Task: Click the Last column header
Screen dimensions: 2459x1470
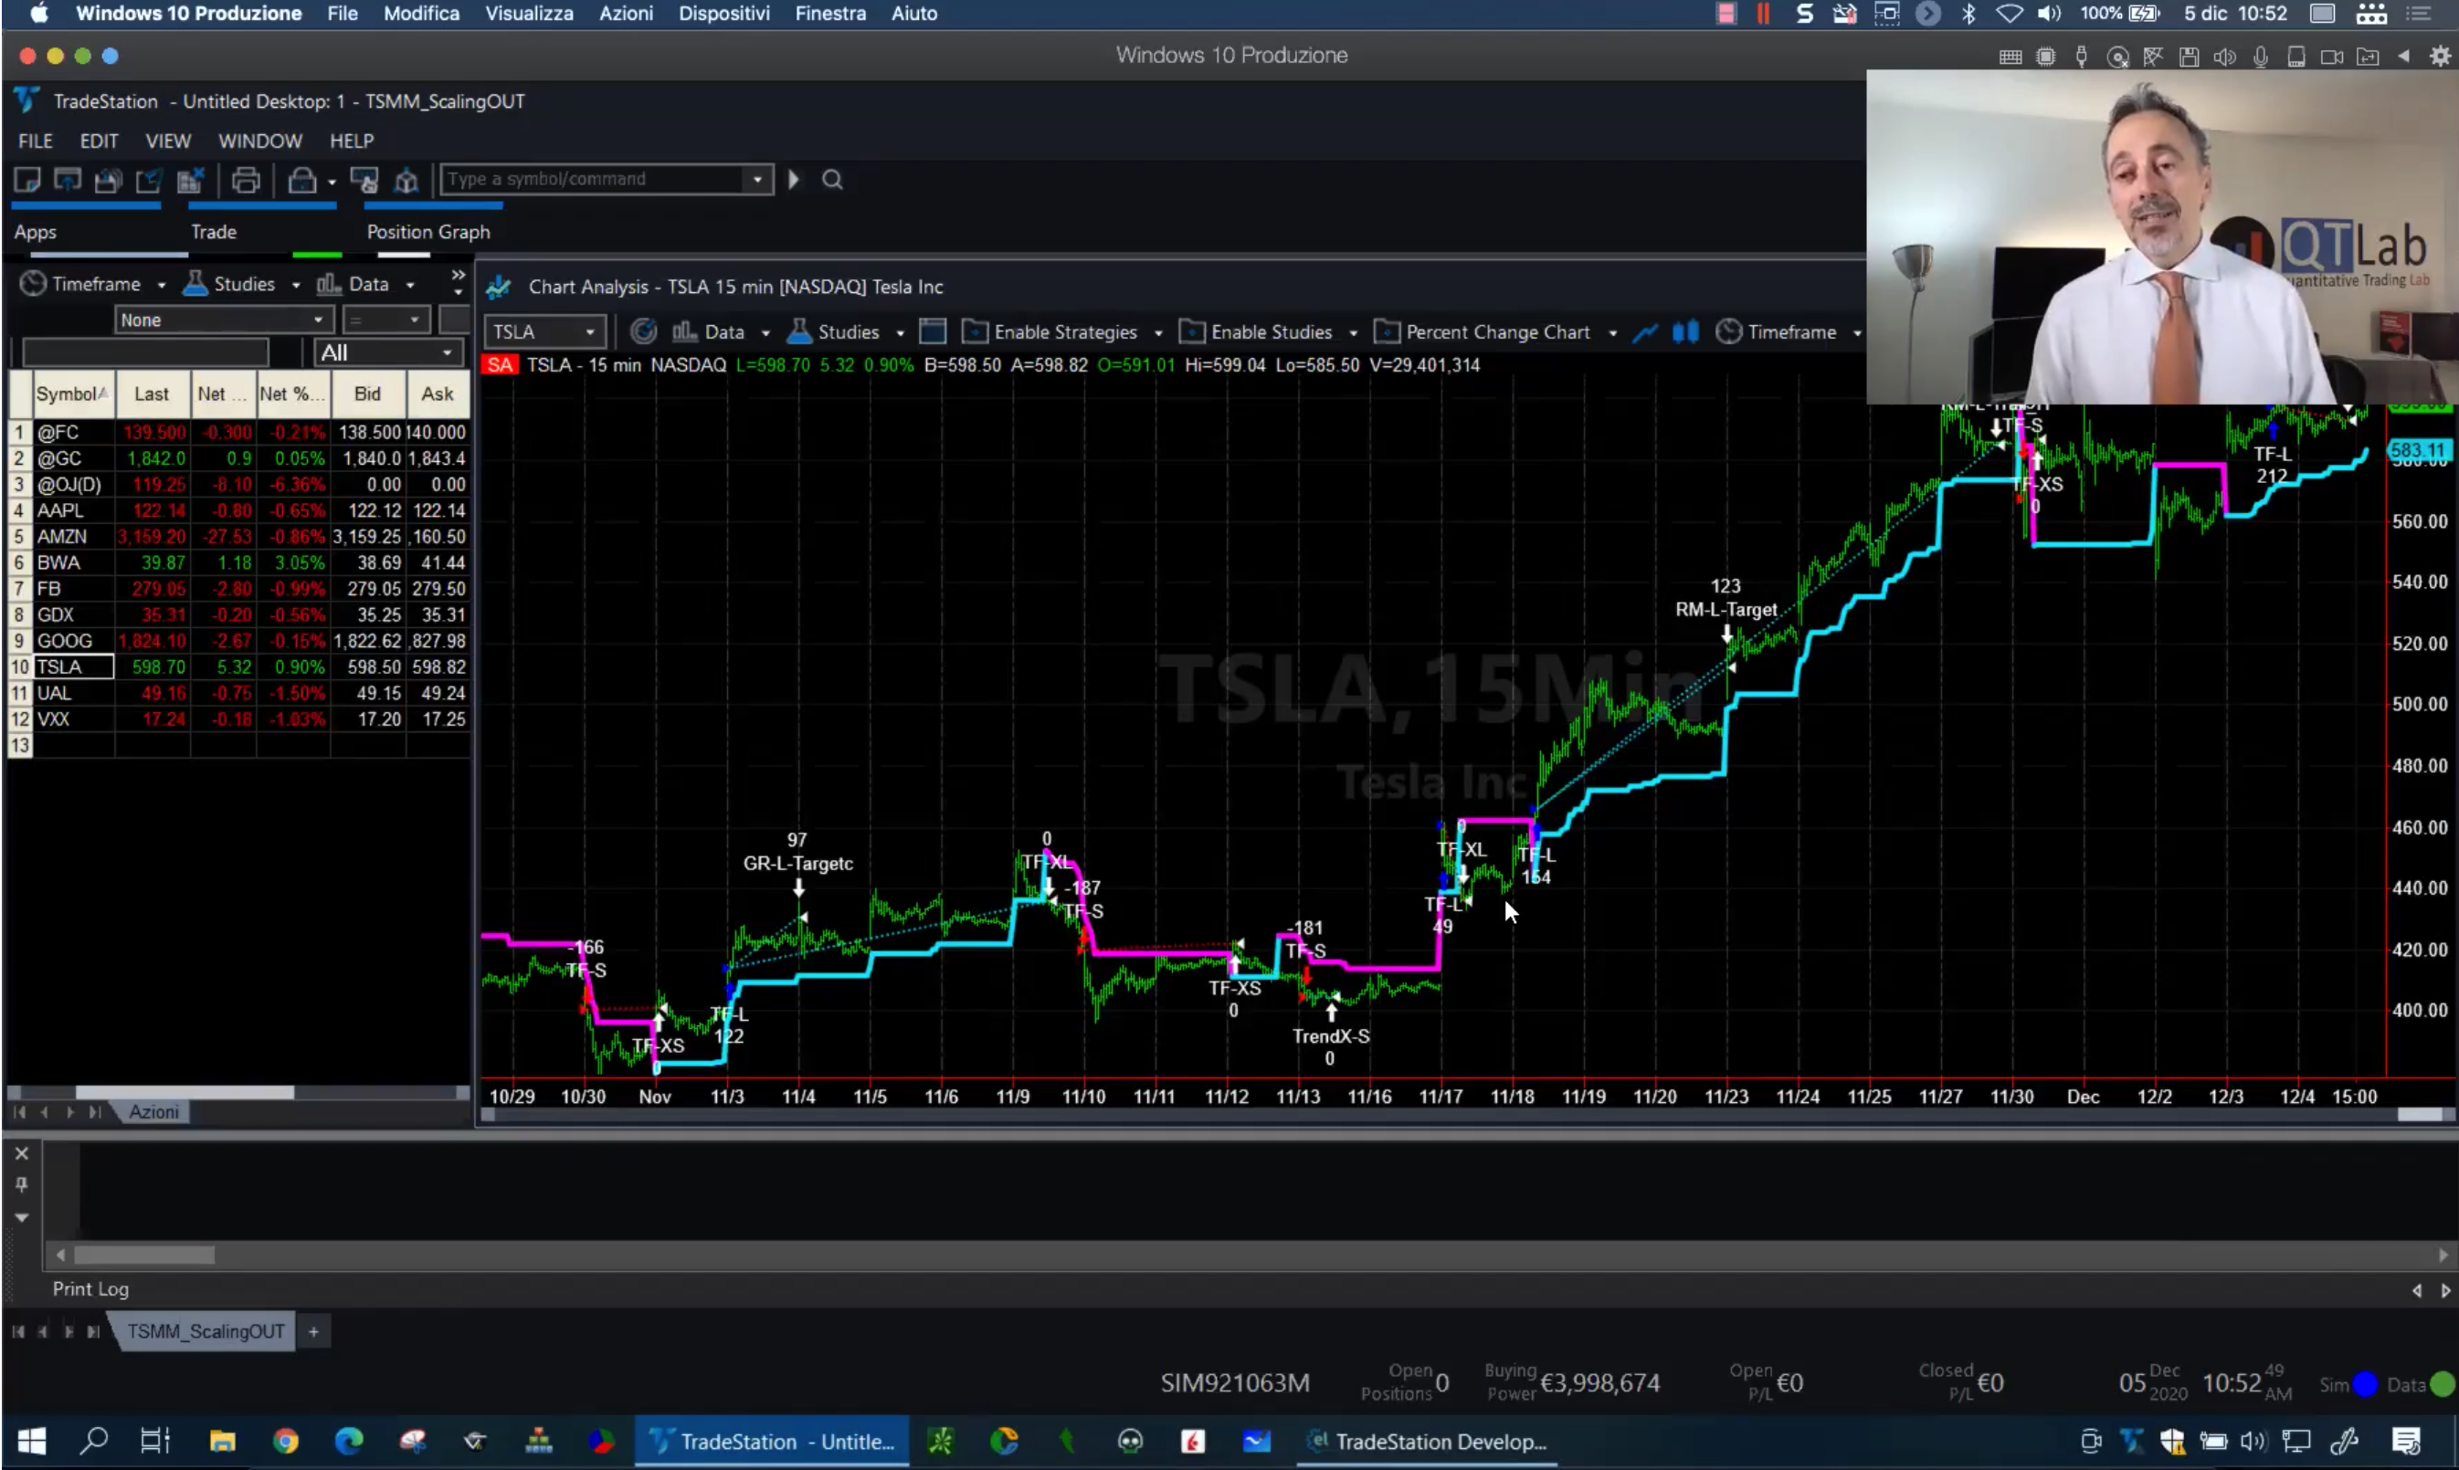Action: pos(152,394)
